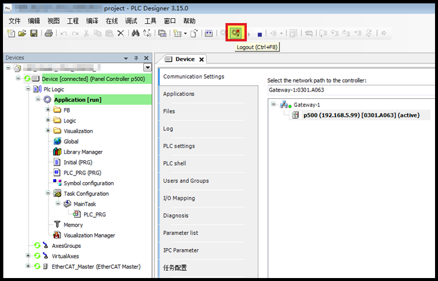The image size is (438, 281).
Task: Click the New Project toolbar icon
Action: (x=11, y=33)
